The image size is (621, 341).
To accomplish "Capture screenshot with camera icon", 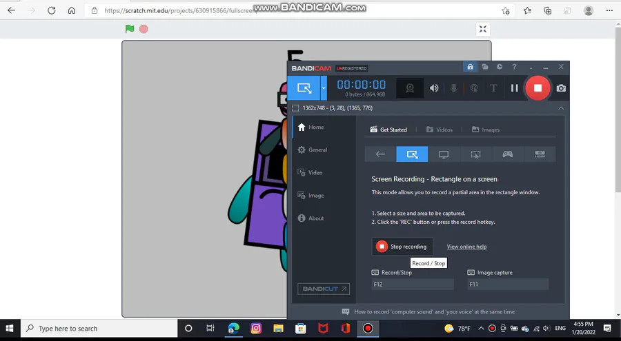I will (x=561, y=87).
